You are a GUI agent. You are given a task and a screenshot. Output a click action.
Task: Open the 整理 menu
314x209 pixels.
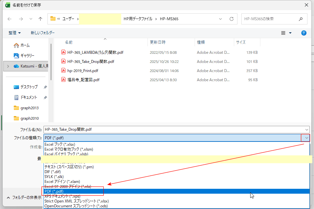tap(15, 33)
